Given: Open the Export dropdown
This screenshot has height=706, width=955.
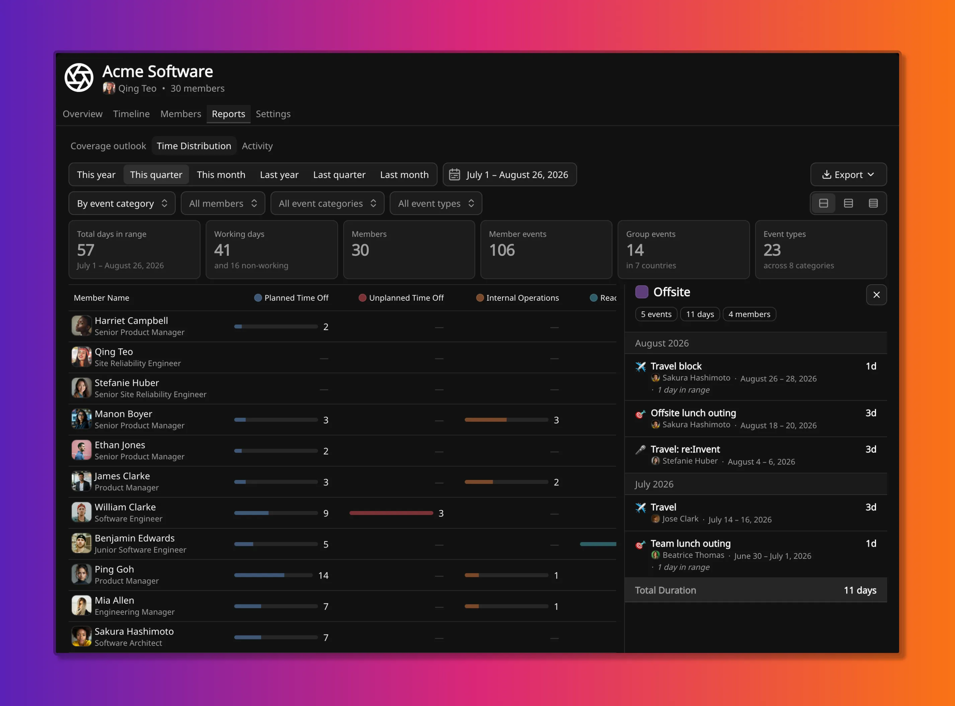Looking at the screenshot, I should click(x=848, y=175).
